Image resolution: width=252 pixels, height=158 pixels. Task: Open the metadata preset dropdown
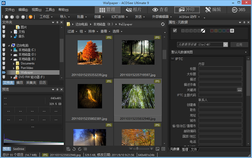[x=226, y=45]
